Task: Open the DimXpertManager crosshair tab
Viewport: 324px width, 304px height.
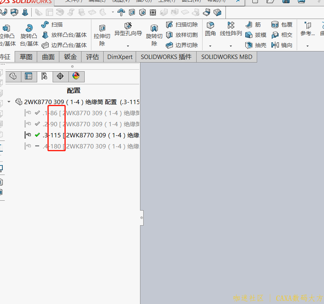Action: (x=60, y=76)
